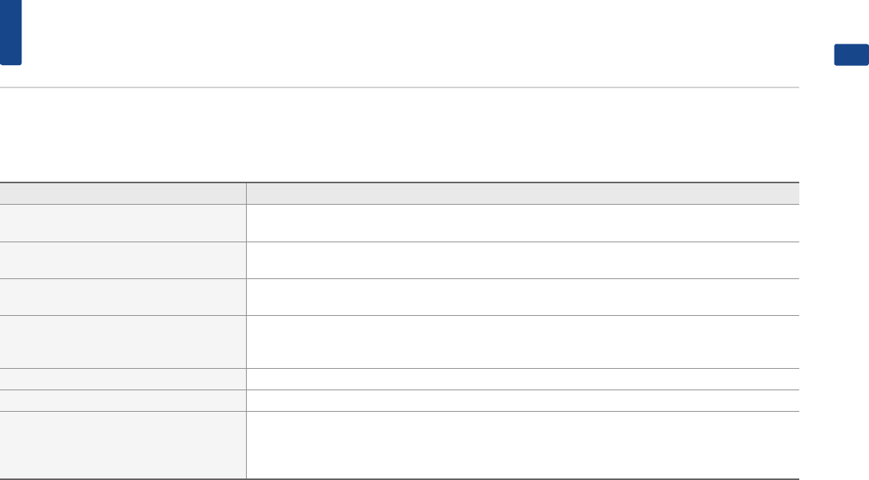
Task: Select the third body row's left gray cell
Action: [x=123, y=297]
